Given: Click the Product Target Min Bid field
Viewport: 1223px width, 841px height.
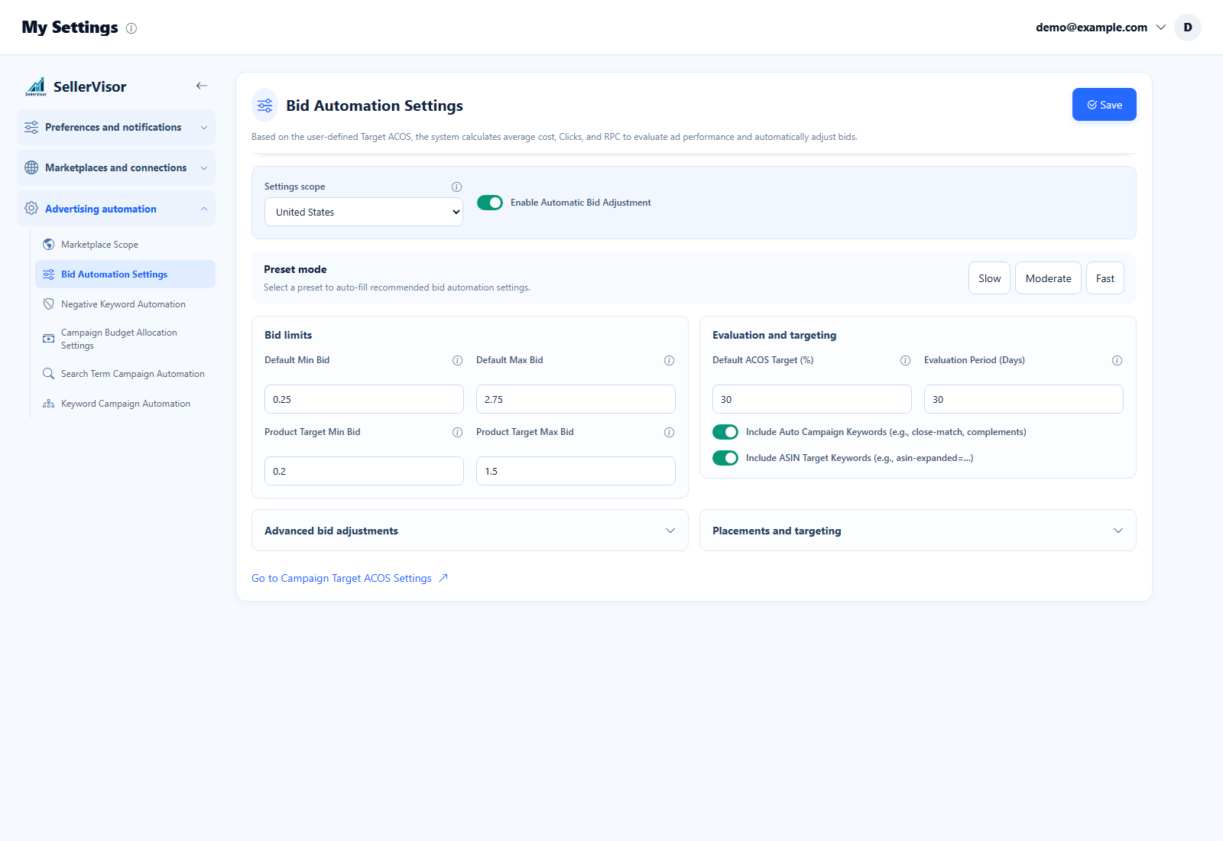Looking at the screenshot, I should click(x=364, y=471).
